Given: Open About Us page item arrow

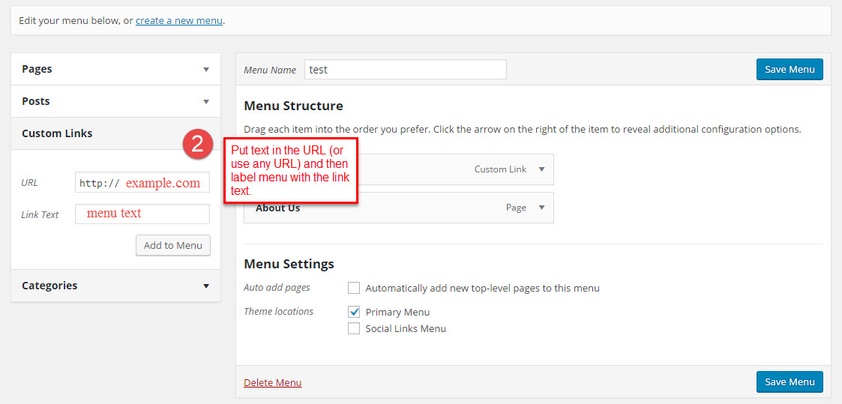Looking at the screenshot, I should [542, 208].
